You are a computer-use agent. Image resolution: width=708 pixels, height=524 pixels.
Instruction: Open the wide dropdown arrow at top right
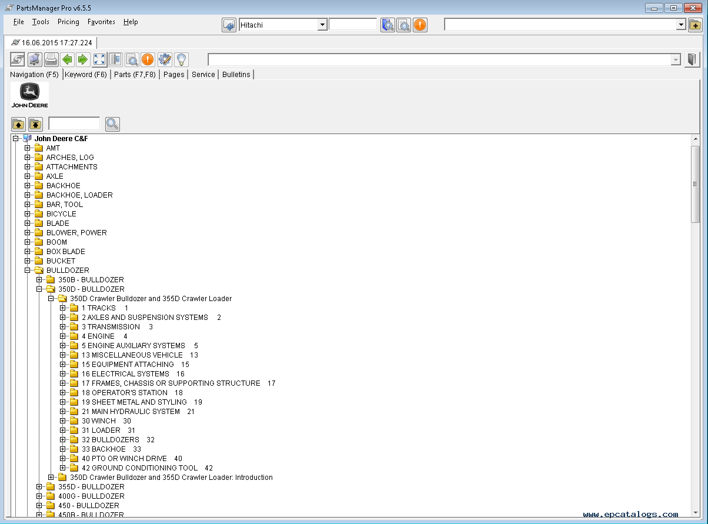681,25
